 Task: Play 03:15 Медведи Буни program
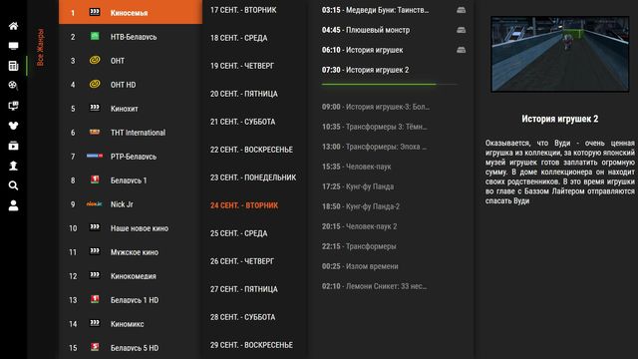pyautogui.click(x=375, y=10)
